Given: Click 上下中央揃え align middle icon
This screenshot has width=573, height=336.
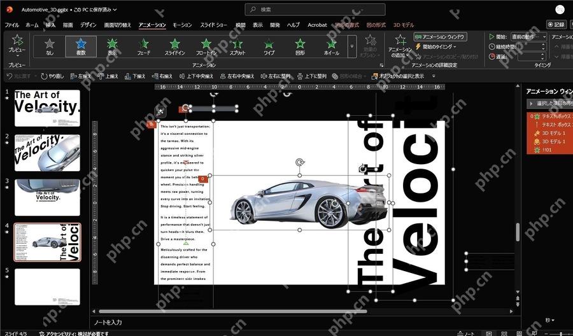Looking at the screenshot, I should click(182, 76).
